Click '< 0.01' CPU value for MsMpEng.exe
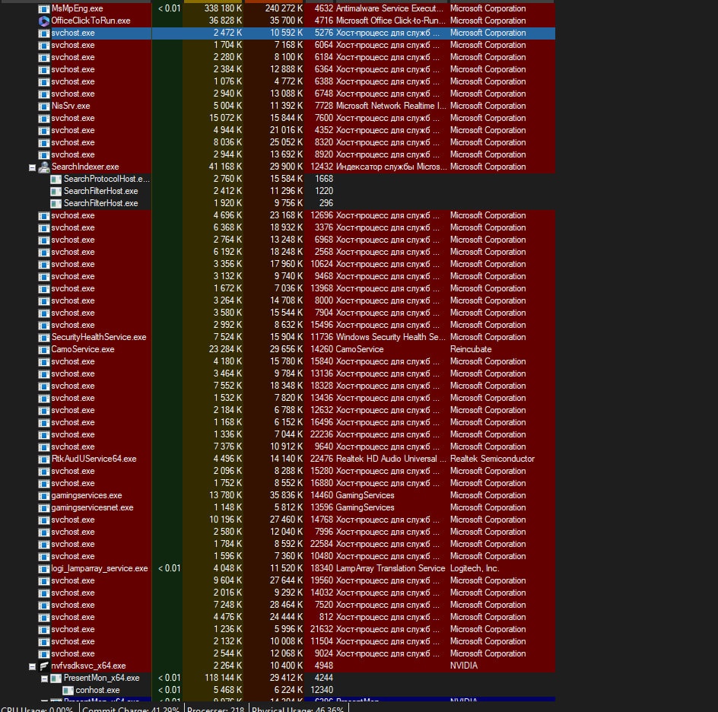 tap(169, 8)
